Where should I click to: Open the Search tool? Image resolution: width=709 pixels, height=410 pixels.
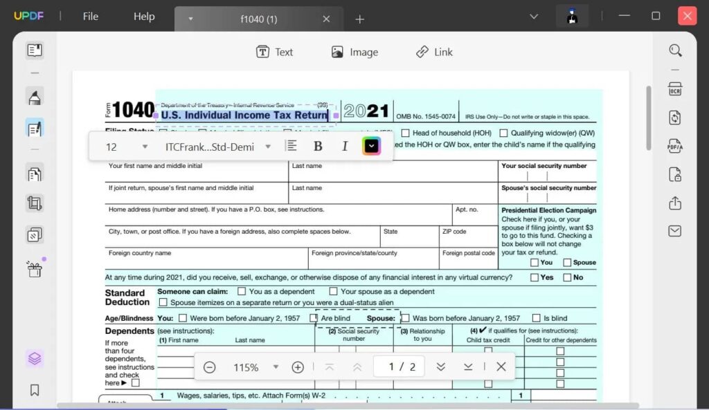point(675,50)
